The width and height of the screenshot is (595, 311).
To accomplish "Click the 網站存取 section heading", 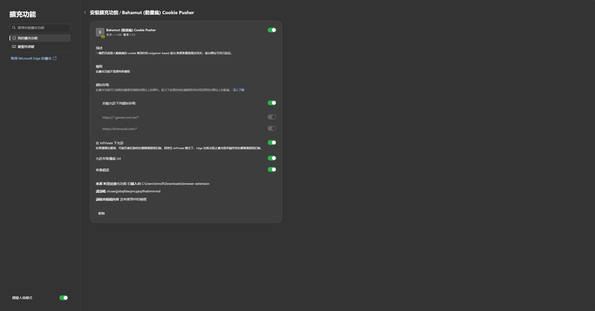I will 102,85.
